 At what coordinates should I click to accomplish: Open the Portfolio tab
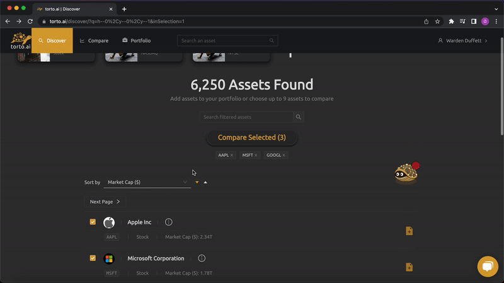[136, 40]
